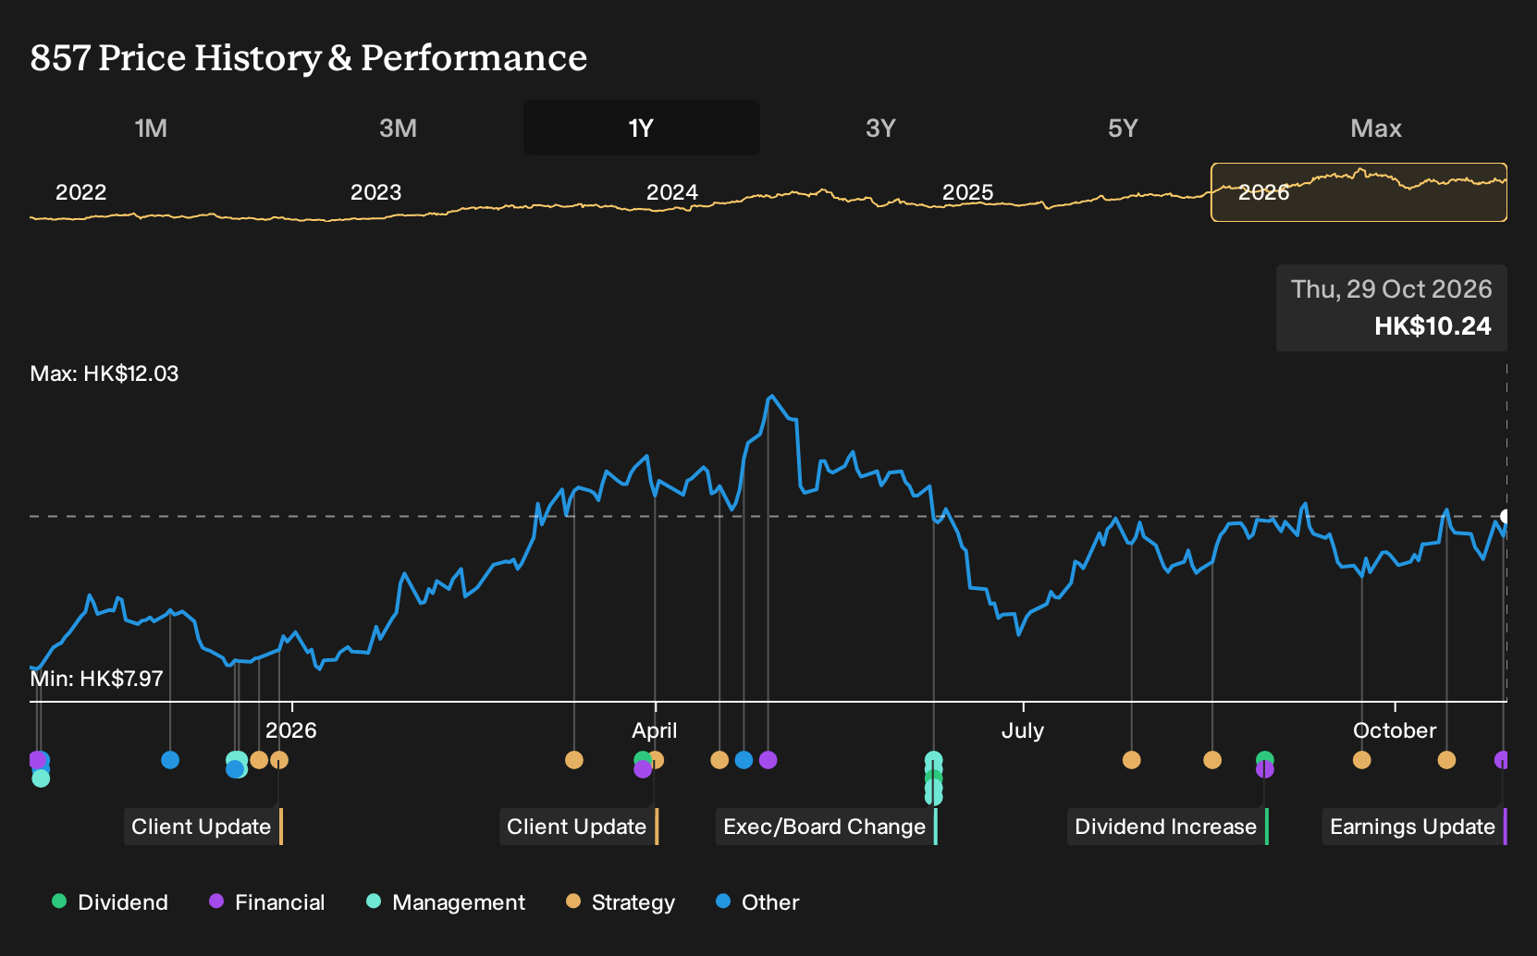Click the first orange Strategy dot after July
Screen dimensions: 1537x956
[x=1131, y=760]
